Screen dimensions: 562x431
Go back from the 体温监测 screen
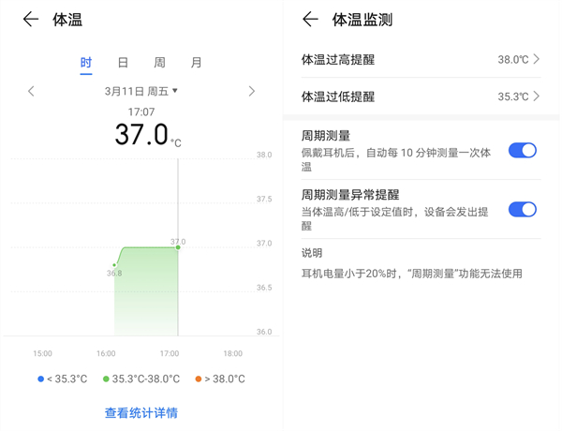coord(312,20)
